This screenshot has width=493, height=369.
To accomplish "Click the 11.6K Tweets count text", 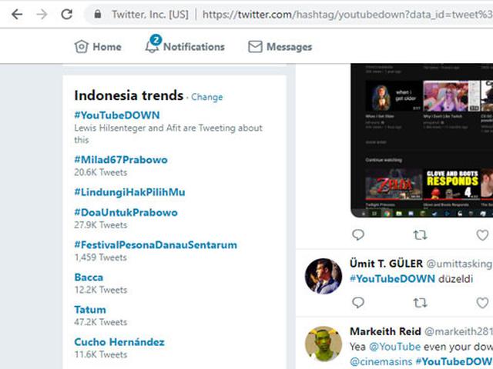I will [101, 354].
